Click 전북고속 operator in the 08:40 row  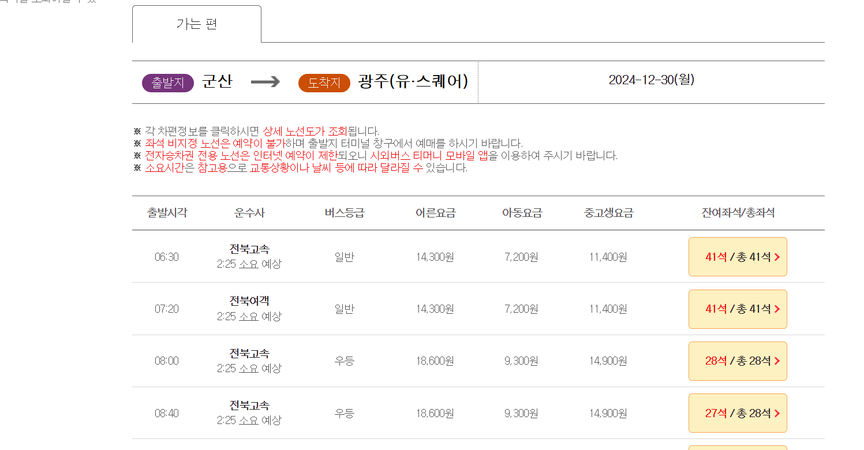pos(249,405)
